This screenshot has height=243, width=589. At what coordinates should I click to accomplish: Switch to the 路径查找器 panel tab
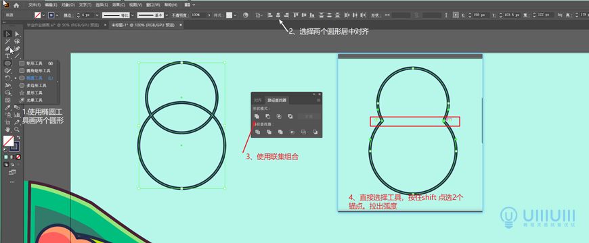(276, 100)
